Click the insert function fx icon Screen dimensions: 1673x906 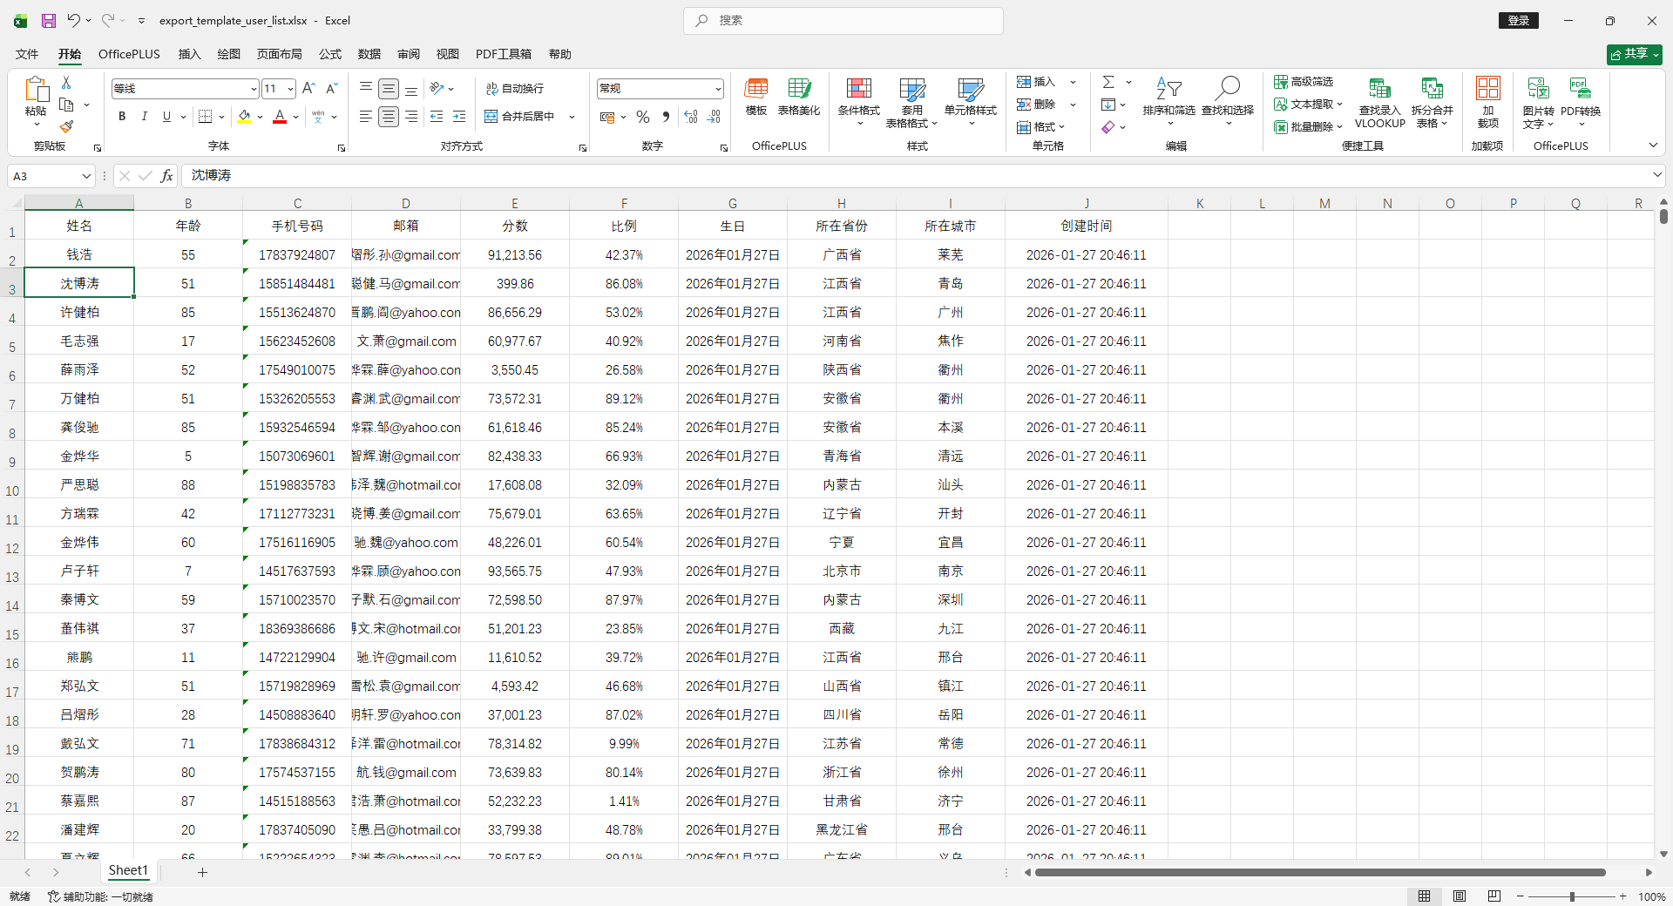pyautogui.click(x=166, y=176)
